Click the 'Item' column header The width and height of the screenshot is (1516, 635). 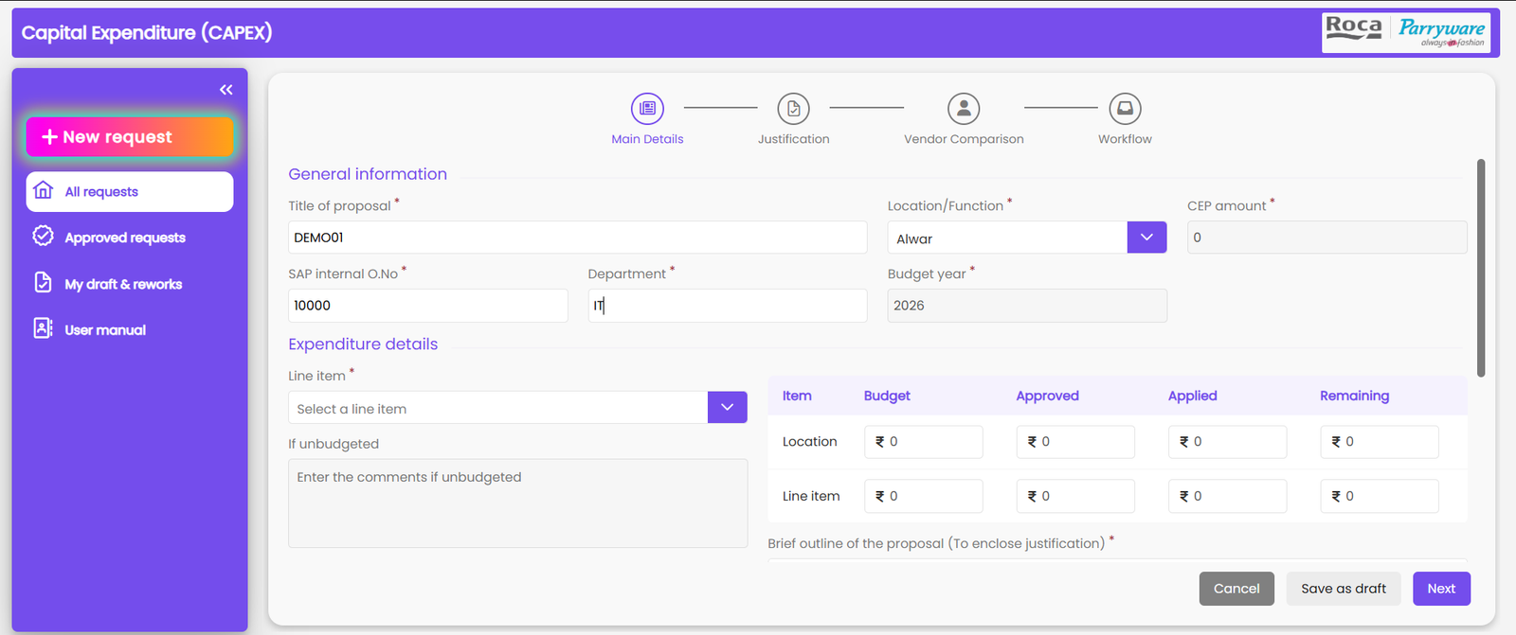click(x=797, y=396)
